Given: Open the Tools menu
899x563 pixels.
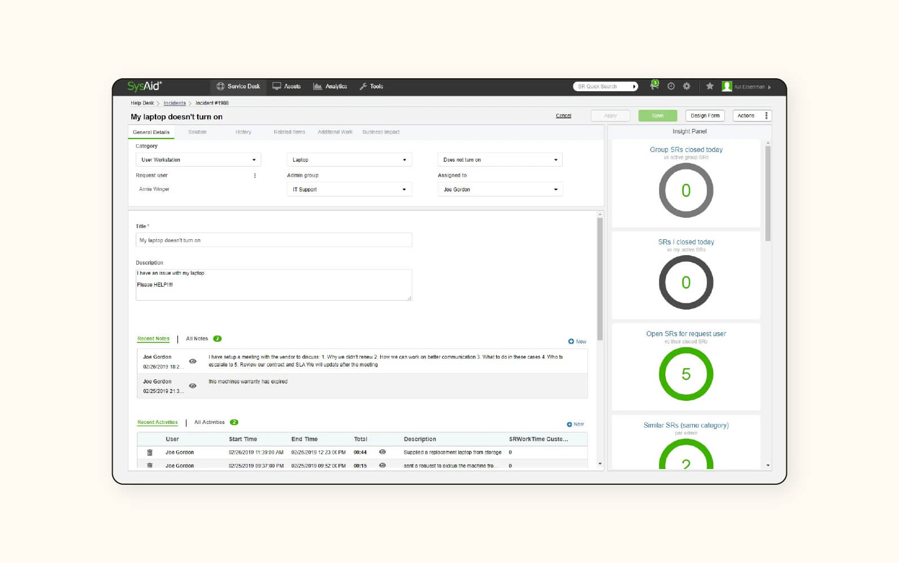Looking at the screenshot, I should (371, 86).
